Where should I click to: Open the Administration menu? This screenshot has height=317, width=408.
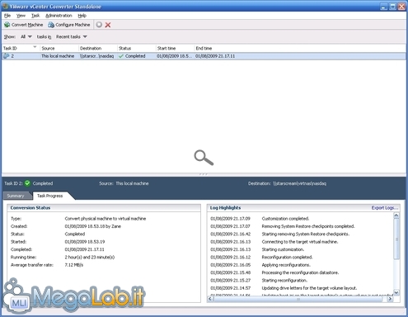point(59,16)
